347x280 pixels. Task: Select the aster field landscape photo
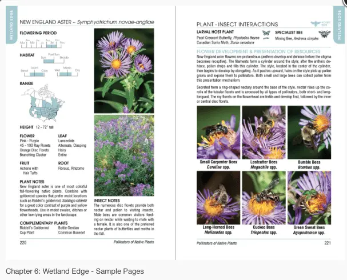[124, 155]
